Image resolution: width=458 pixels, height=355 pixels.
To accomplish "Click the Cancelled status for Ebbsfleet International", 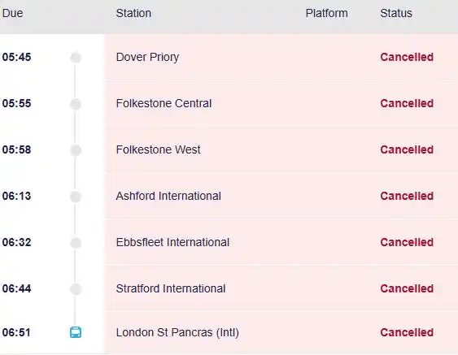I will tap(407, 242).
